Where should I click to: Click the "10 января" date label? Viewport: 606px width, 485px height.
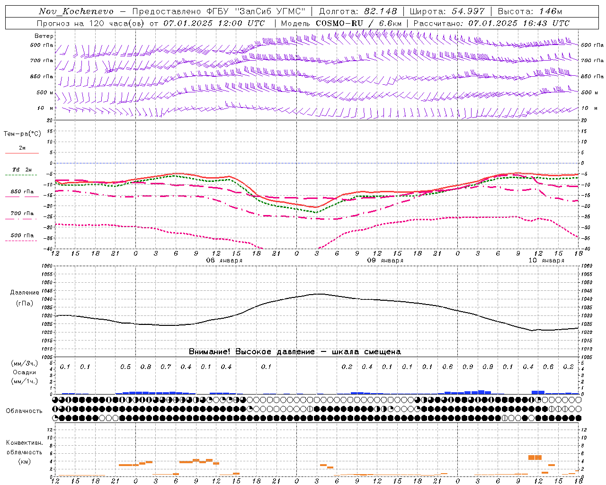click(546, 260)
